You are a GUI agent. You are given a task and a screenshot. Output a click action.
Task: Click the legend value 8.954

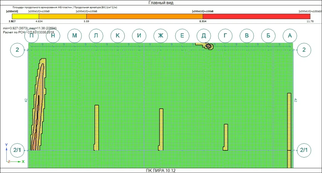(x=203, y=21)
